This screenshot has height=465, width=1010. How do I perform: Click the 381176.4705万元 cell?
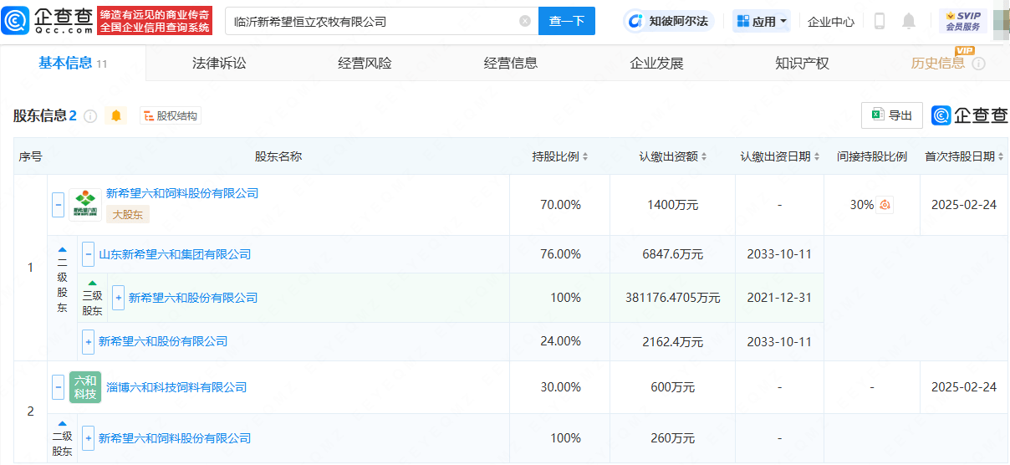(673, 298)
